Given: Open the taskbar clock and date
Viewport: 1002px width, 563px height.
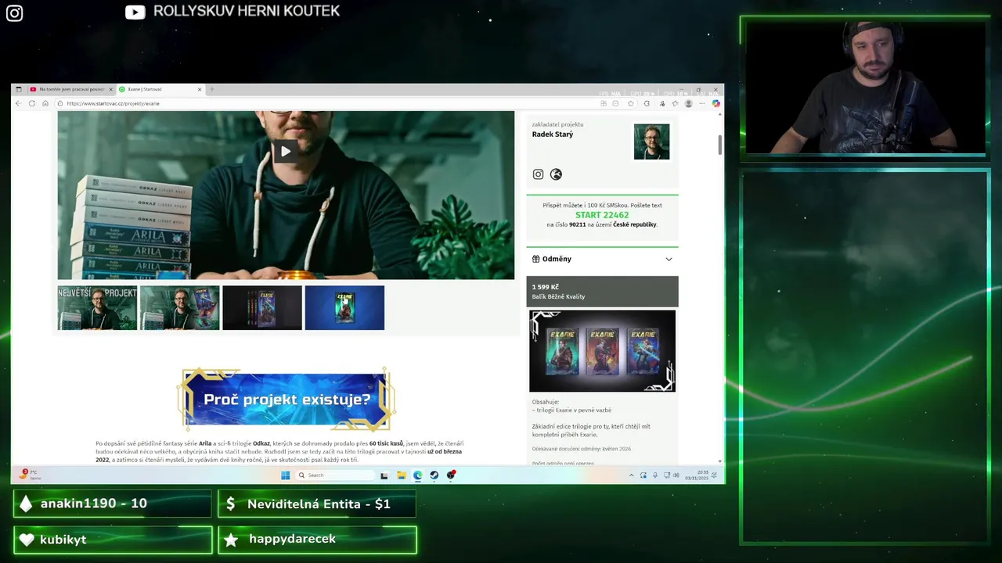Looking at the screenshot, I should (x=697, y=475).
